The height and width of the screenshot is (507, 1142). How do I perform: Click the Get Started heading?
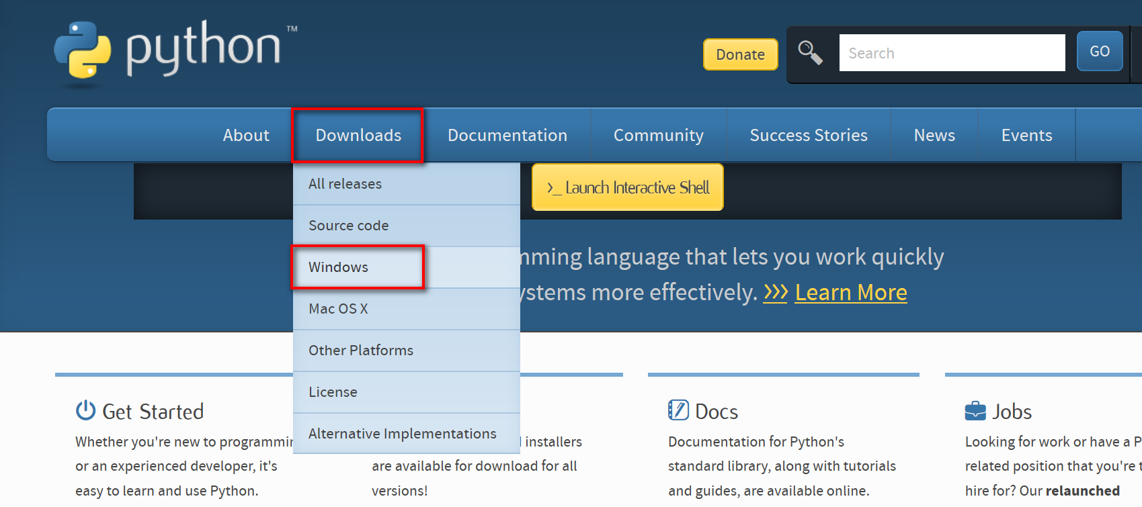[x=153, y=412]
